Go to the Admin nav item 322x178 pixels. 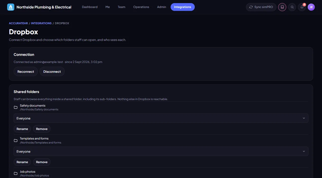162,7
